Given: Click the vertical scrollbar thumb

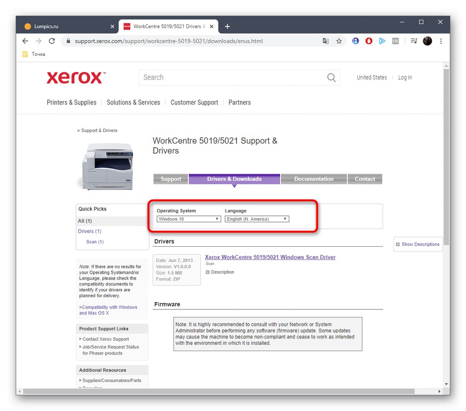Looking at the screenshot, I should point(446,156).
